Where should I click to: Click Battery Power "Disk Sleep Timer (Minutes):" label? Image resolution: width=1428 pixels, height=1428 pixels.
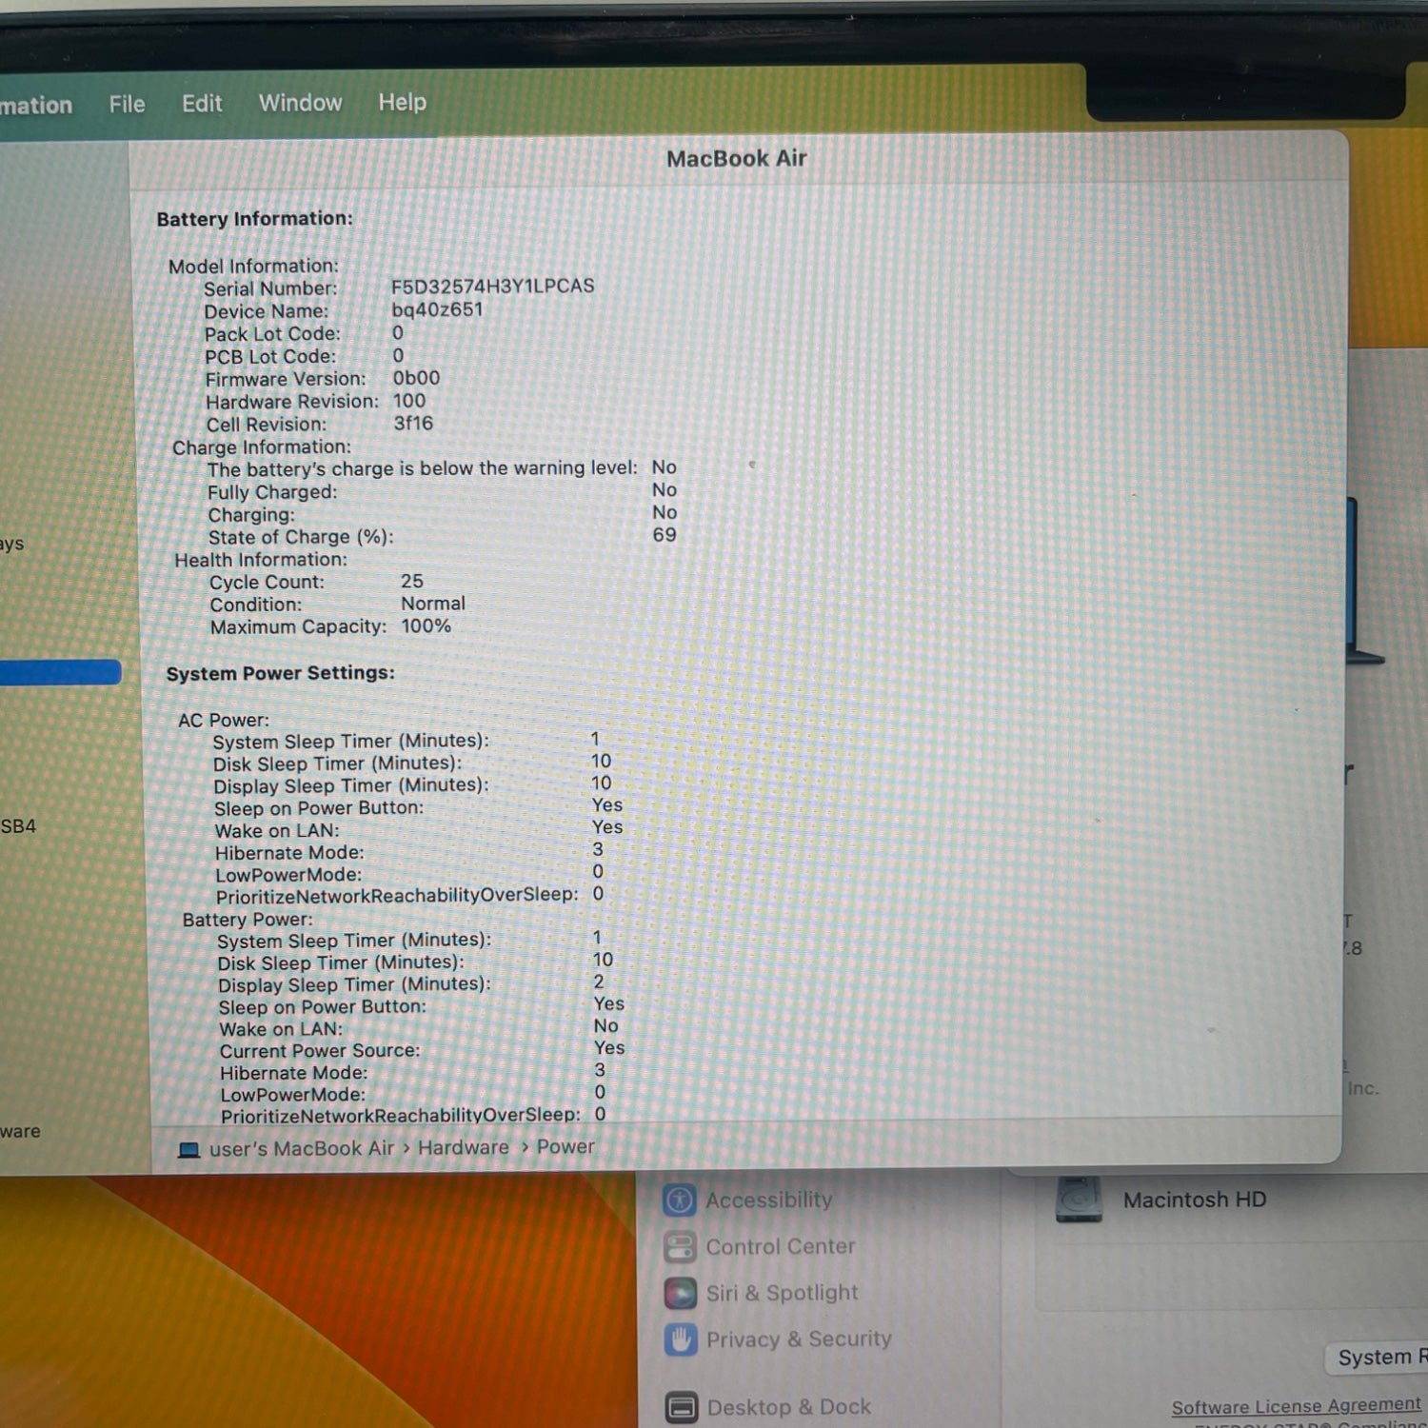341,963
